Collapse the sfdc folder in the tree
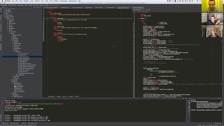 pos(13,50)
